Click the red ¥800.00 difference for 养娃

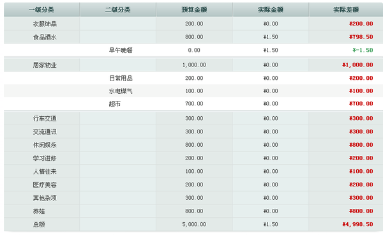tap(361, 211)
